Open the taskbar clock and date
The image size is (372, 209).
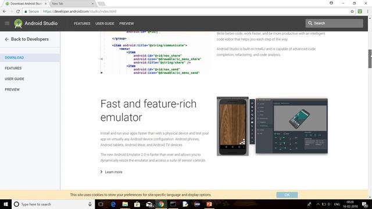pyautogui.click(x=350, y=204)
